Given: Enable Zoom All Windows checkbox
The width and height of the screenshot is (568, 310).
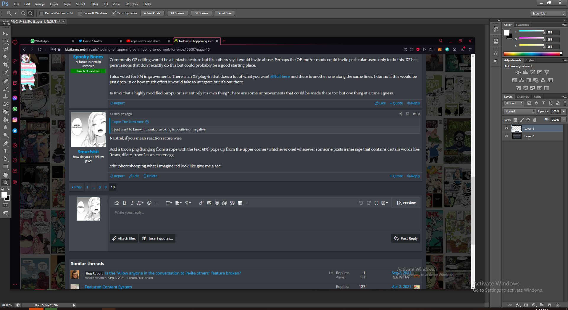Looking at the screenshot, I should 80,13.
